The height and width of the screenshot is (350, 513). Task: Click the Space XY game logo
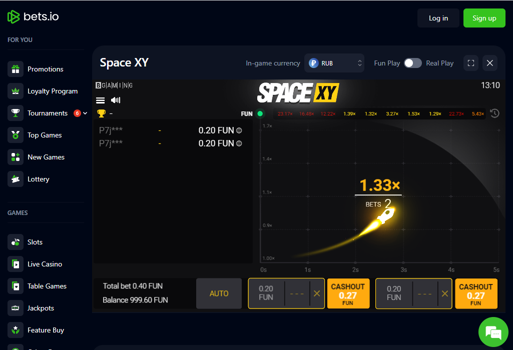(298, 92)
